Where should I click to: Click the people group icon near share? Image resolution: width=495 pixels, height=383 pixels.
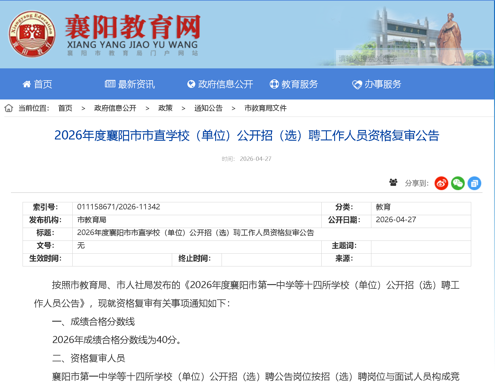[393, 182]
